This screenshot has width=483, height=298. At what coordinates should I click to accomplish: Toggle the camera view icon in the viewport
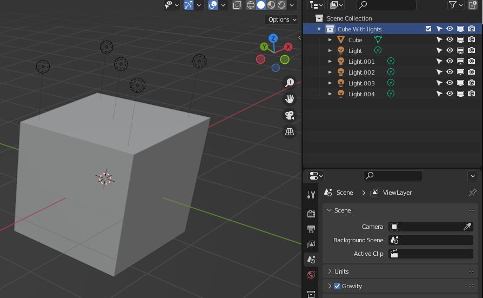(x=290, y=115)
